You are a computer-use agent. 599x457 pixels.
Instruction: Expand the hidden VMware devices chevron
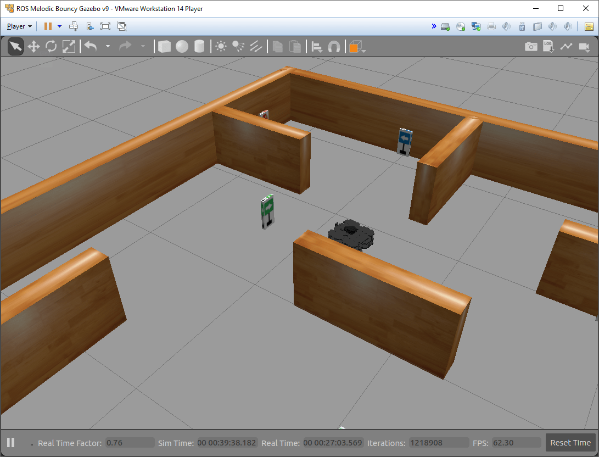[x=434, y=26]
